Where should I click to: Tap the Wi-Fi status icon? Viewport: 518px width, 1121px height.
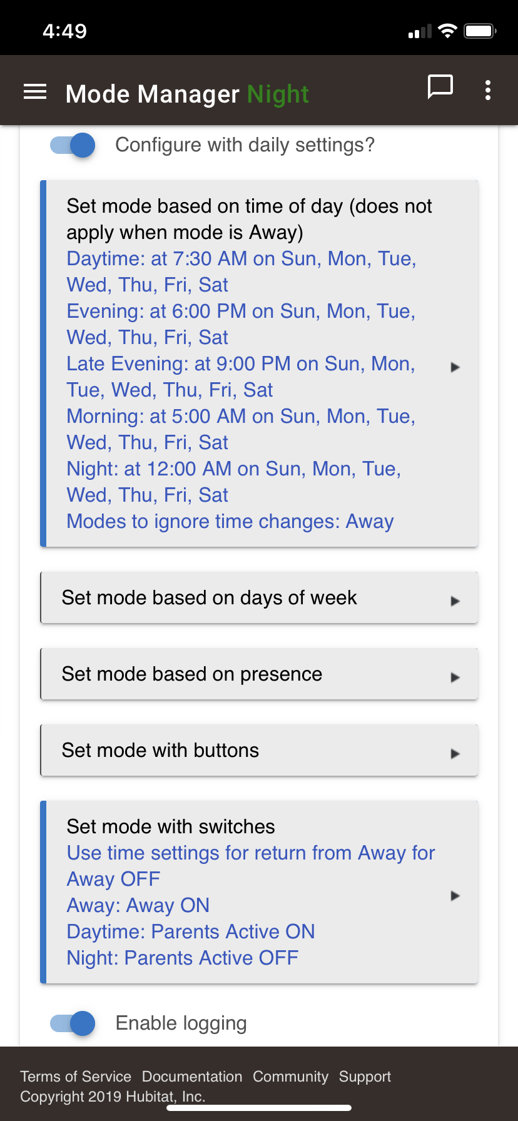click(x=448, y=31)
